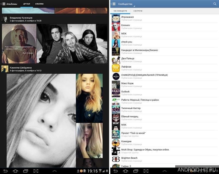View the large black-and-white face close-up photo
219x174 pixels.
(x=41, y=121)
